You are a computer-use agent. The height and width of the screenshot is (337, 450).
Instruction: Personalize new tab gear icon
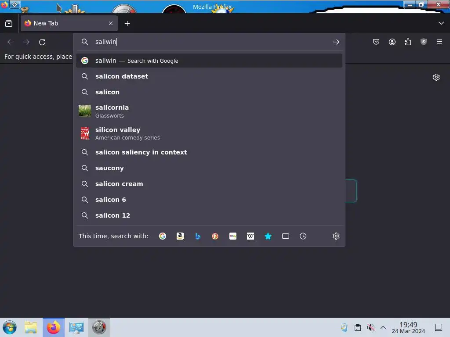[x=436, y=77]
